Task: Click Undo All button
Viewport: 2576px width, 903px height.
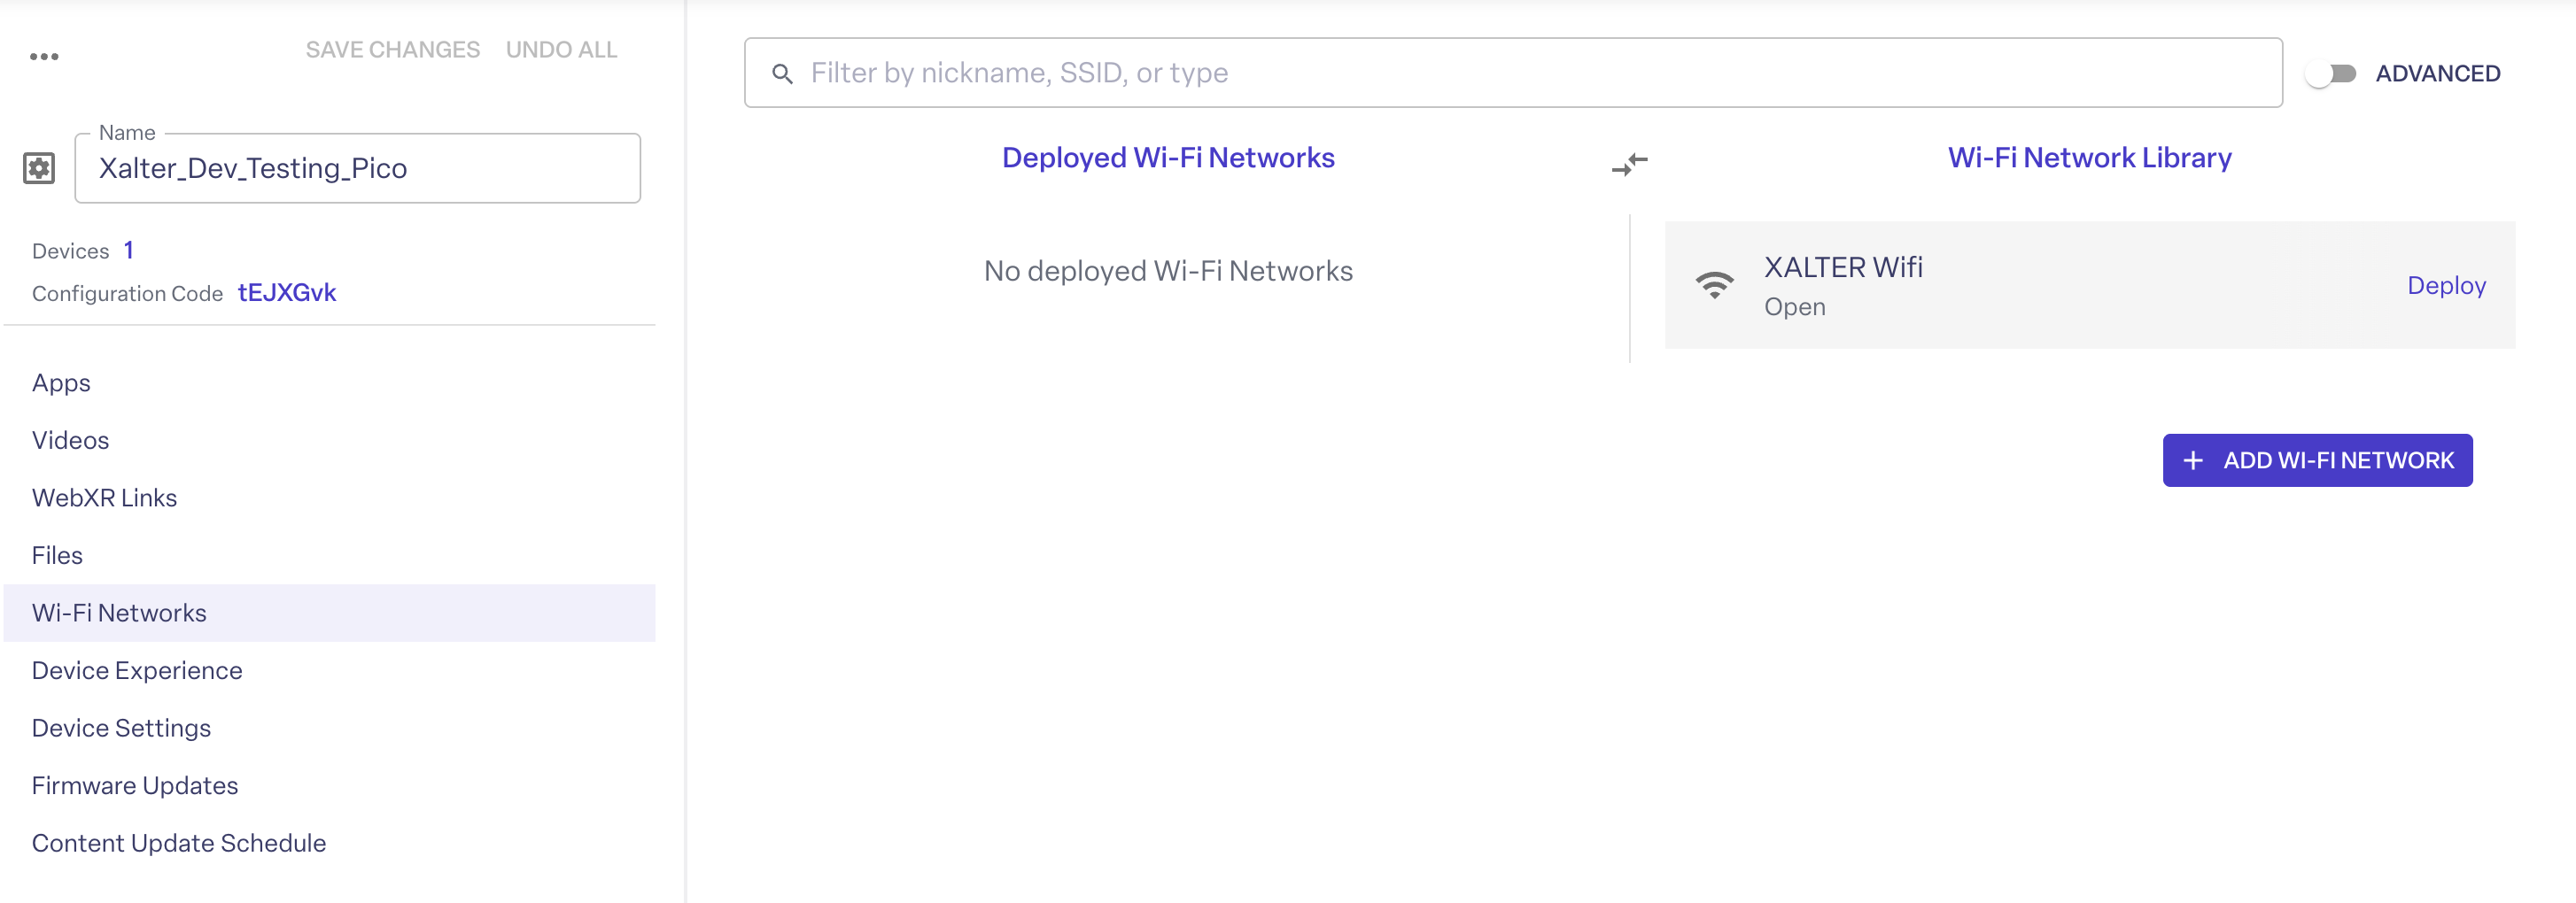Action: pos(562,50)
